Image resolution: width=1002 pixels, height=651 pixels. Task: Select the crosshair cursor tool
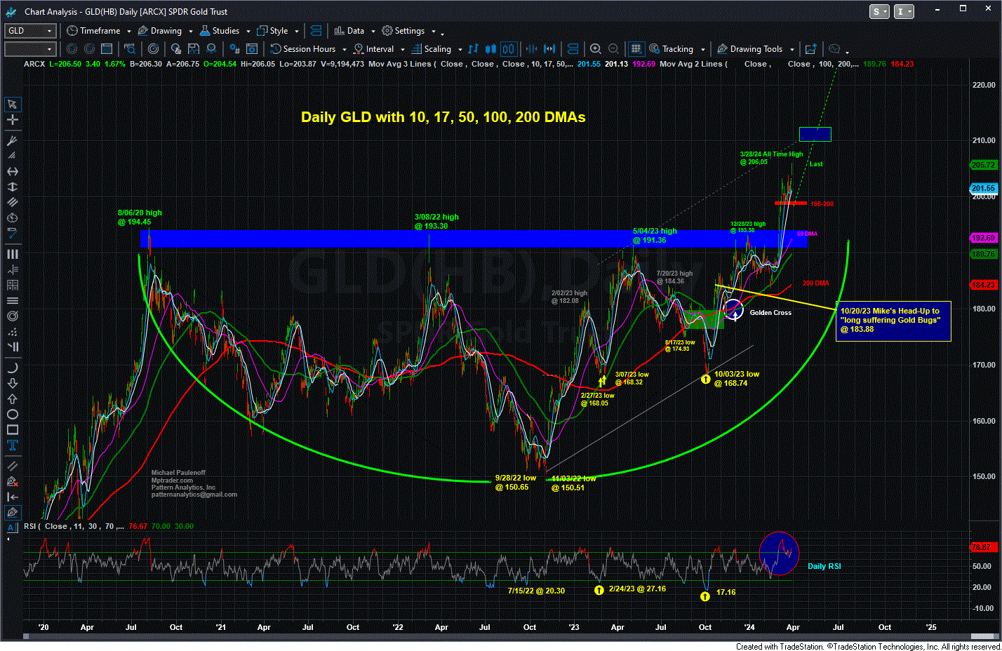(x=12, y=120)
